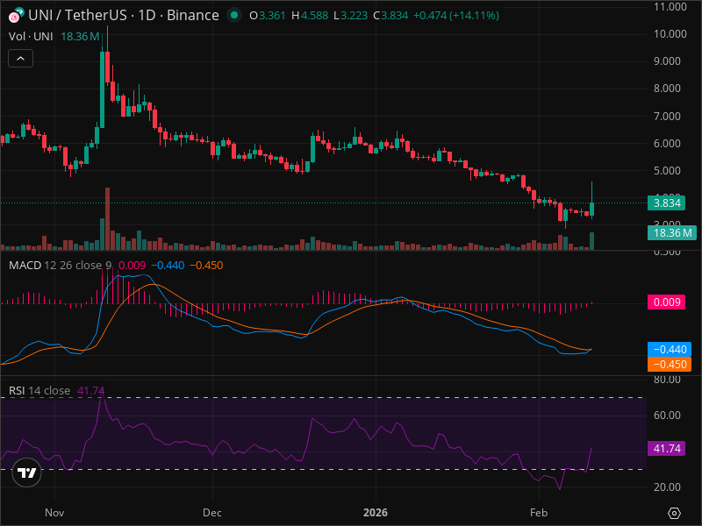The width and height of the screenshot is (702, 526).
Task: Click the high price value H4.588
Action: [x=310, y=16]
